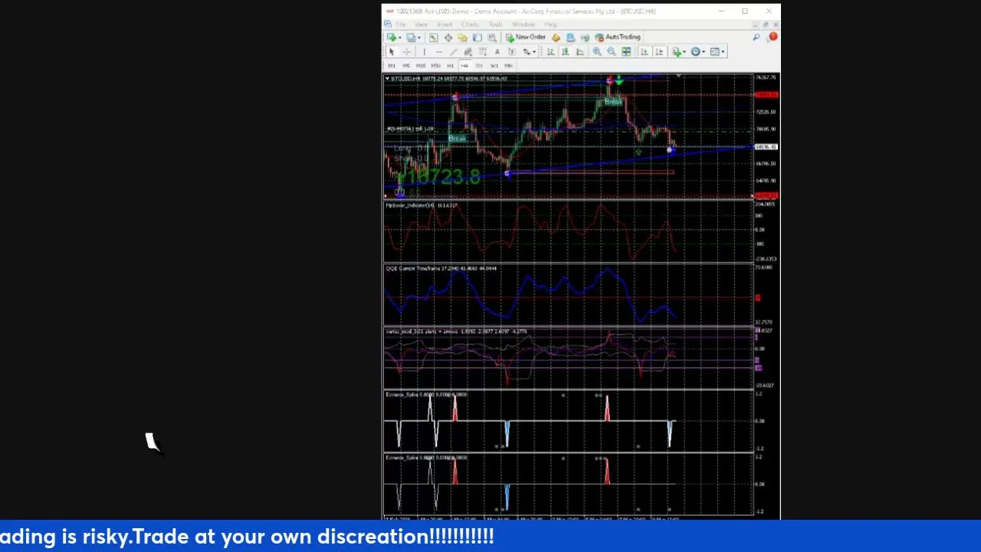This screenshot has width=981, height=552.
Task: Tile the chart windows
Action: click(x=626, y=51)
